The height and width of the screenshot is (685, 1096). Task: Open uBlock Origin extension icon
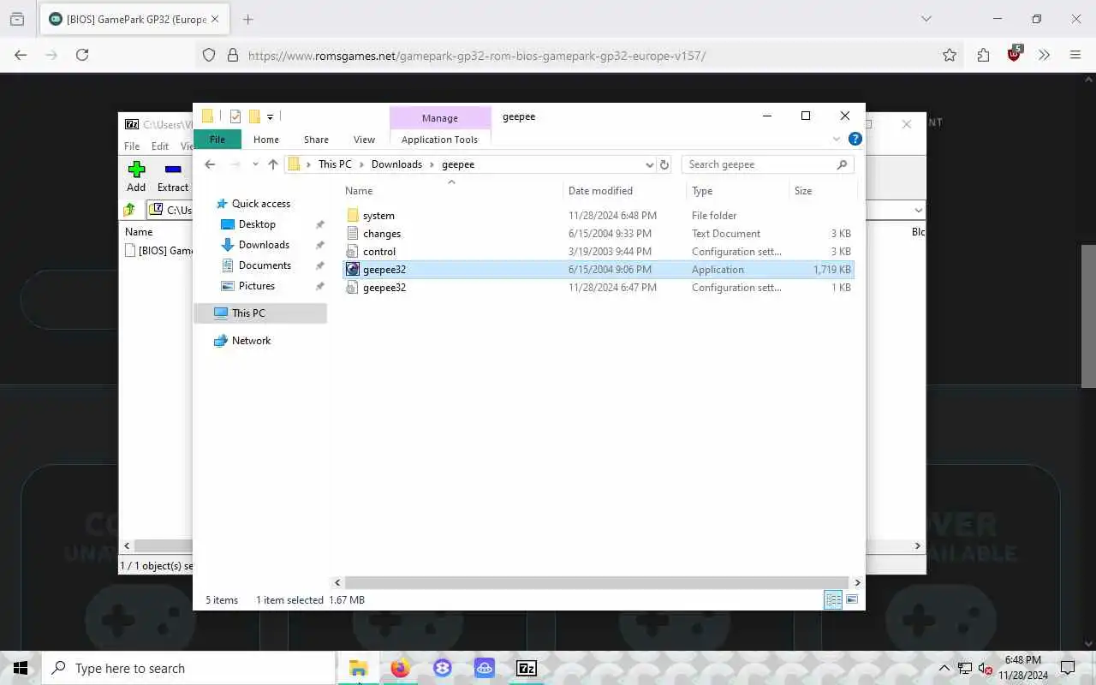click(1015, 53)
